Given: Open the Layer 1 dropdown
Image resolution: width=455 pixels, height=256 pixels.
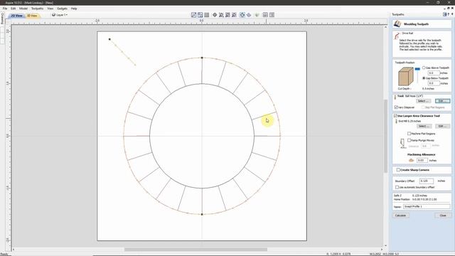Looking at the screenshot, I should click(62, 15).
